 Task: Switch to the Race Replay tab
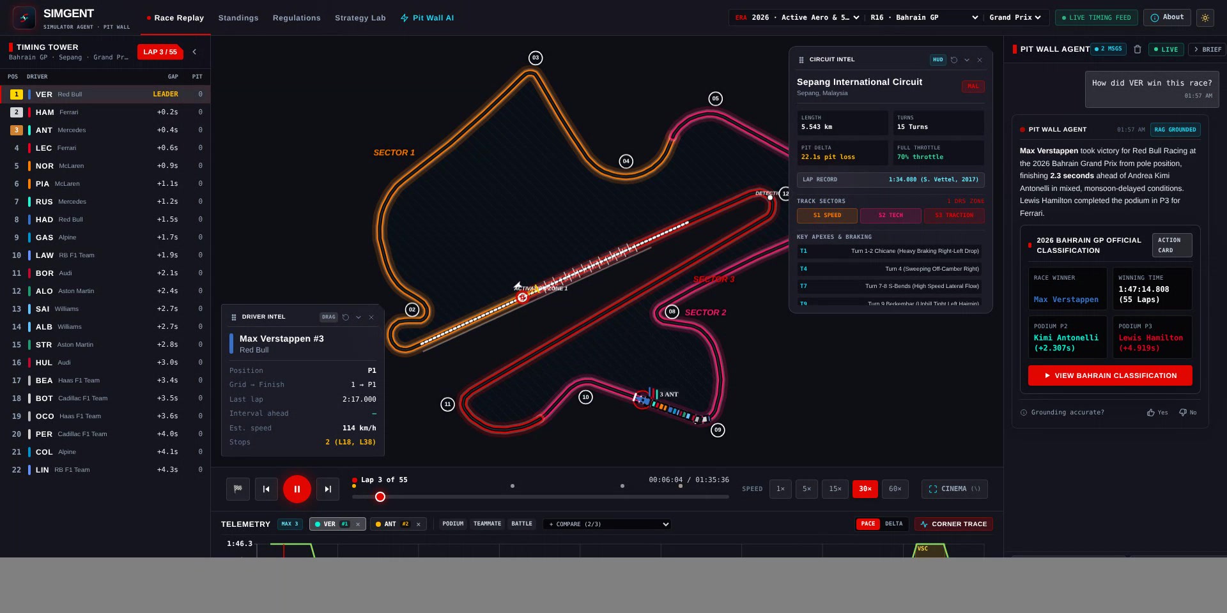[175, 18]
